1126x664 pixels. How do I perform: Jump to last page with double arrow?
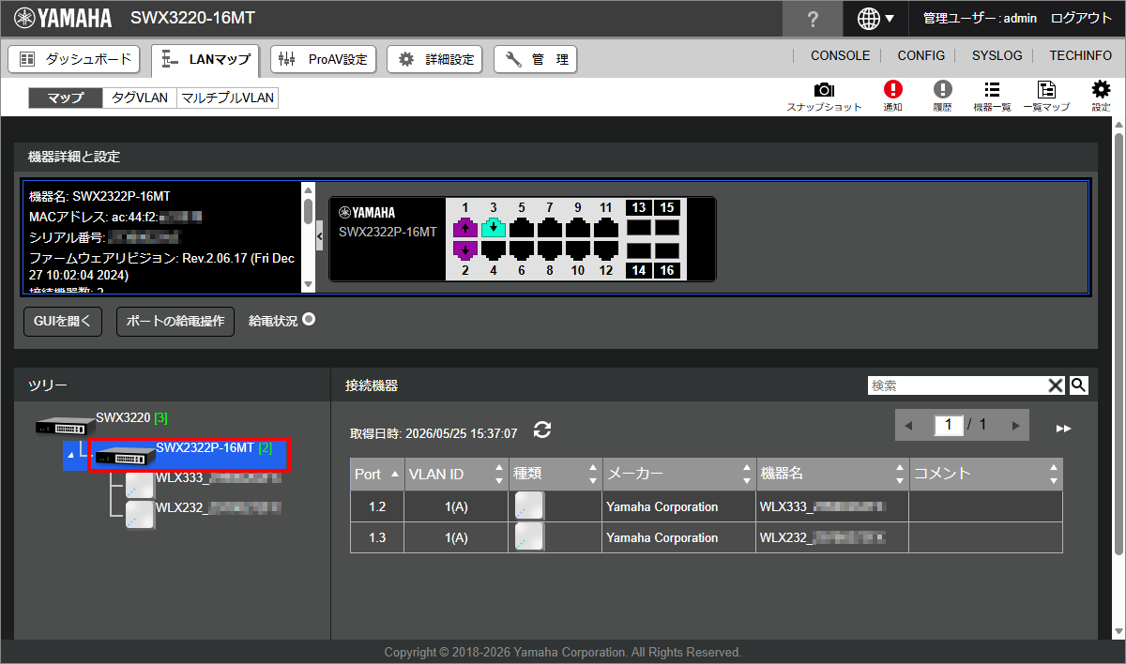1063,428
